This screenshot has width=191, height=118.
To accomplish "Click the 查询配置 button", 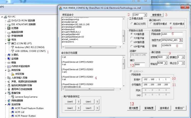I will 149,108.
